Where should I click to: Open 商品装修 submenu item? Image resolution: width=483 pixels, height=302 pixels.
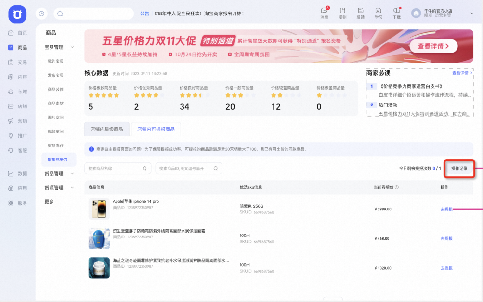click(55, 90)
